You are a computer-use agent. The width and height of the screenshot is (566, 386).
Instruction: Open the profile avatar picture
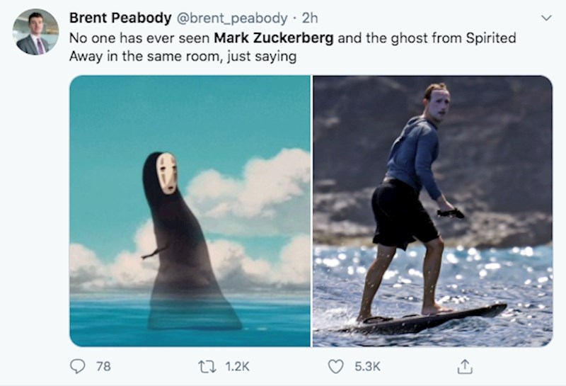pyautogui.click(x=35, y=32)
